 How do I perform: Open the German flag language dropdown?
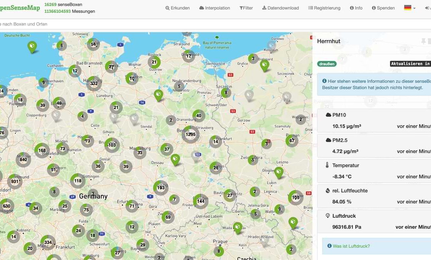[x=409, y=8]
